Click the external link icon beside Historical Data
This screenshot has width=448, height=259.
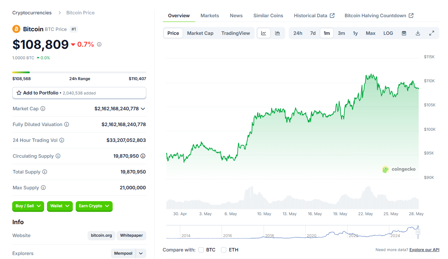tap(332, 15)
